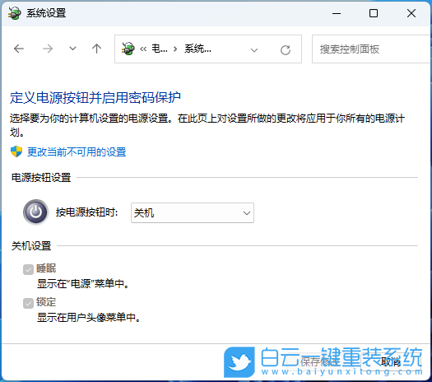Screen dimensions: 432x382
Task: Focus the '搜索控制面板' search box
Action: [371, 49]
